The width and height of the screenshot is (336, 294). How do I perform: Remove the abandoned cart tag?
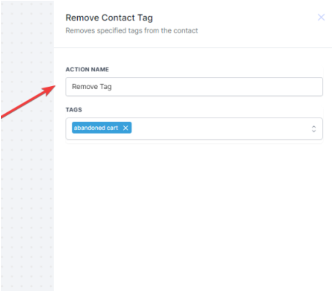click(125, 128)
